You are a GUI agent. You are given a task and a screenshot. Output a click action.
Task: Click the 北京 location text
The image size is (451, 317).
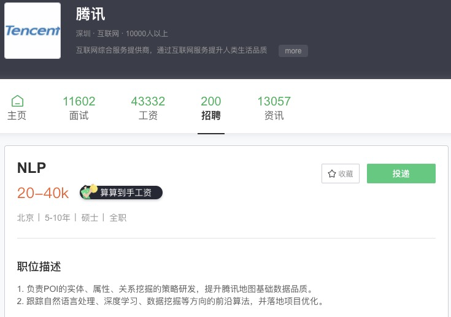coord(25,218)
